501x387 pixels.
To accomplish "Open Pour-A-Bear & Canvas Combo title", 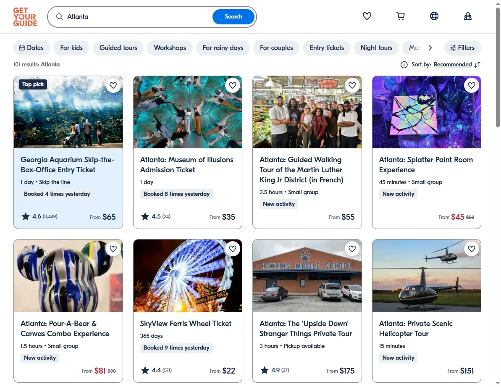I will tap(65, 329).
